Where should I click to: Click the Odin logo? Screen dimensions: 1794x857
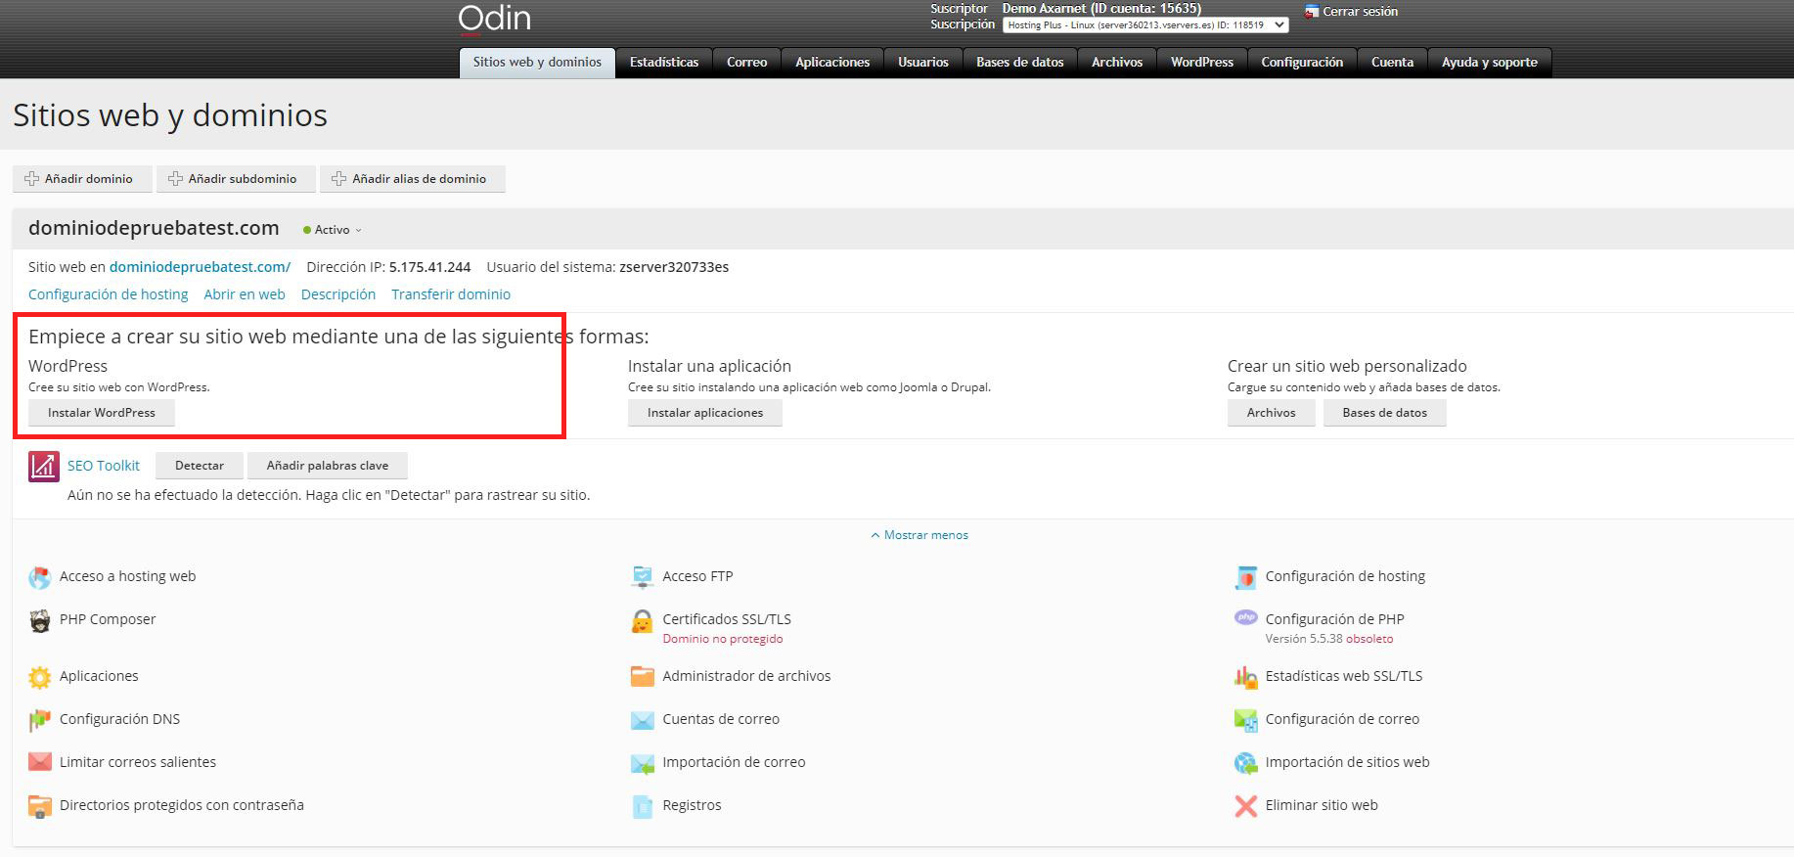pyautogui.click(x=494, y=20)
